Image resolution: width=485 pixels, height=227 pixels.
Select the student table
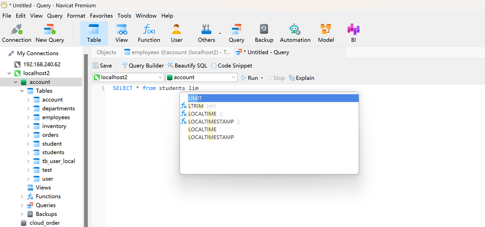click(52, 144)
